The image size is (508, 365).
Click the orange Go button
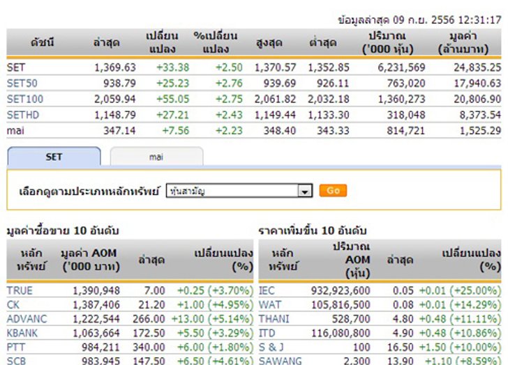pos(333,190)
